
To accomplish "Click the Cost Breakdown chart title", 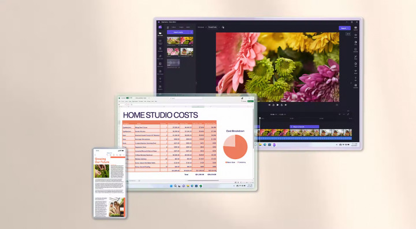I will tap(235, 131).
